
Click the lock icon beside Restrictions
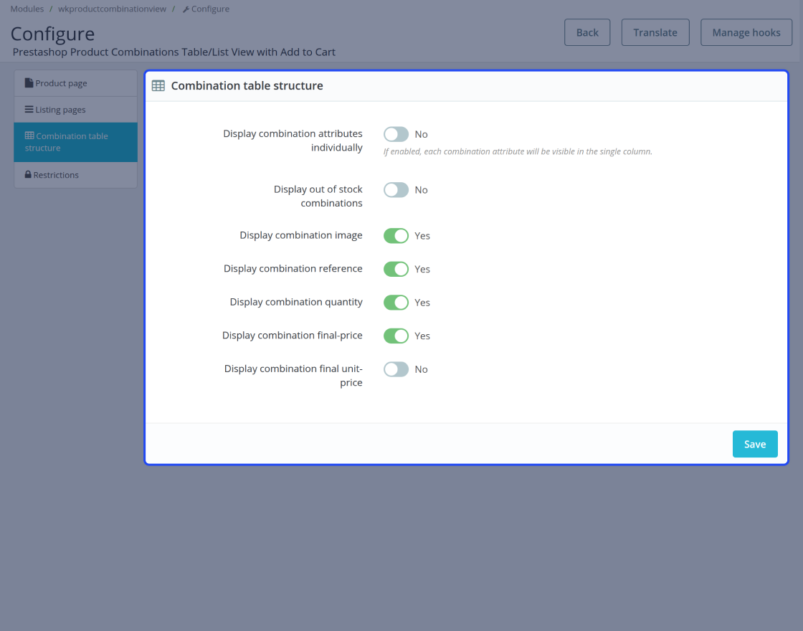28,175
